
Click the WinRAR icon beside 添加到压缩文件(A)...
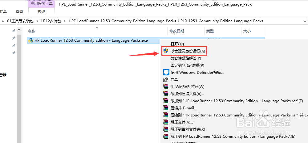point(166,94)
